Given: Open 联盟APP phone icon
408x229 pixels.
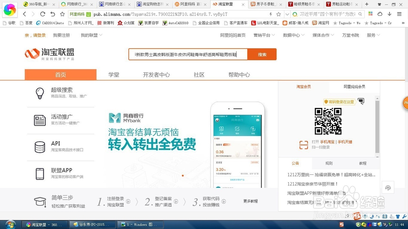Looking at the screenshot, I should (x=40, y=174).
